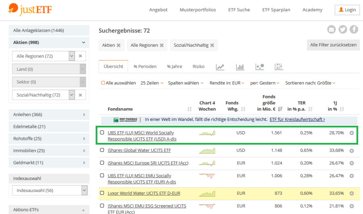363x214 pixels.
Task: Sort by TER column arrows
Action: (x=311, y=109)
